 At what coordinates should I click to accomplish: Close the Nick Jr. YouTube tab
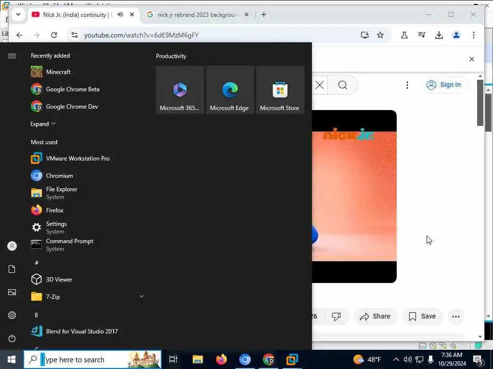click(132, 15)
